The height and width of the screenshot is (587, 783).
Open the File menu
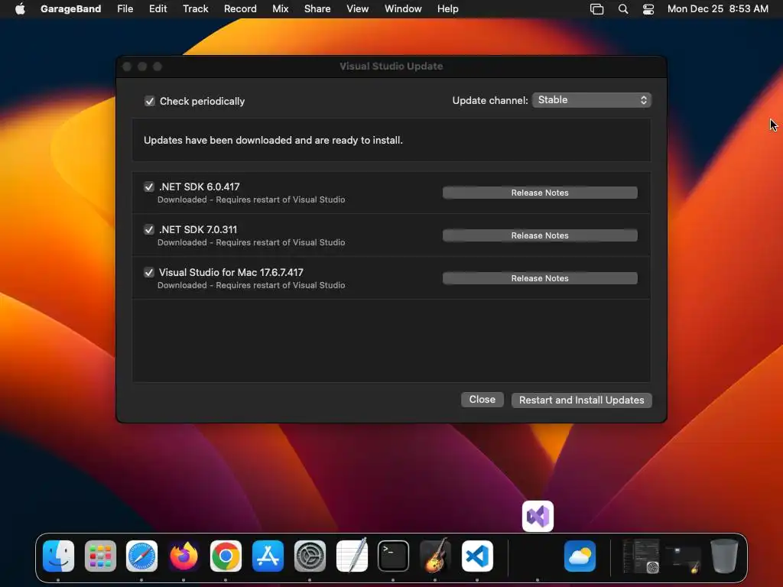[125, 8]
